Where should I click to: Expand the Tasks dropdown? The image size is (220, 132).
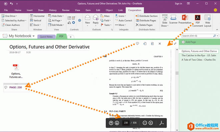pyautogui.click(x=106, y=25)
